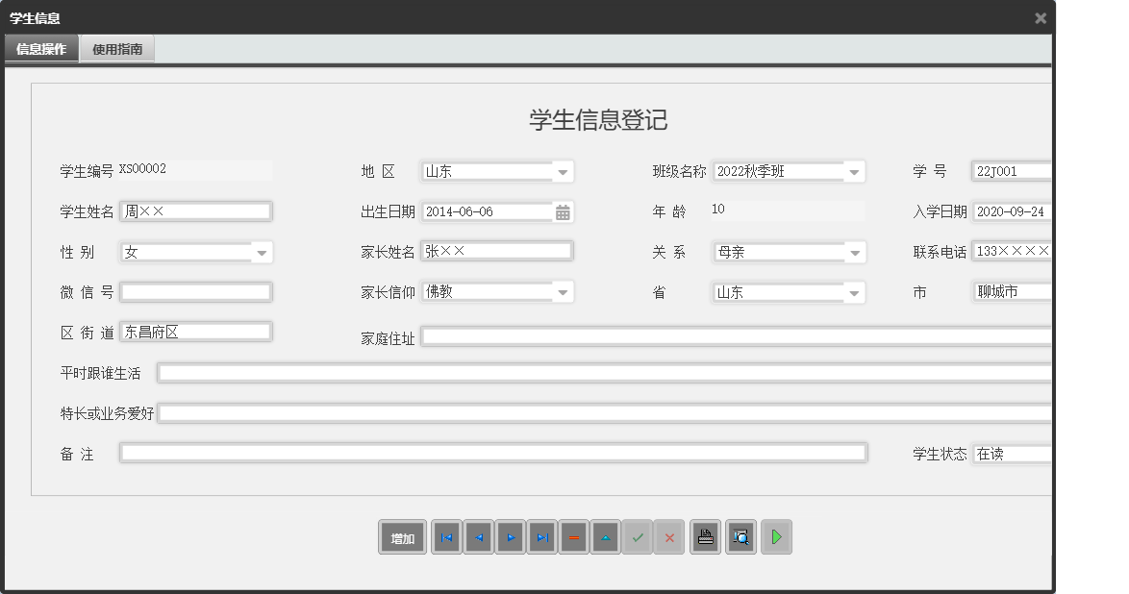
Task: Open the print function
Action: [705, 537]
